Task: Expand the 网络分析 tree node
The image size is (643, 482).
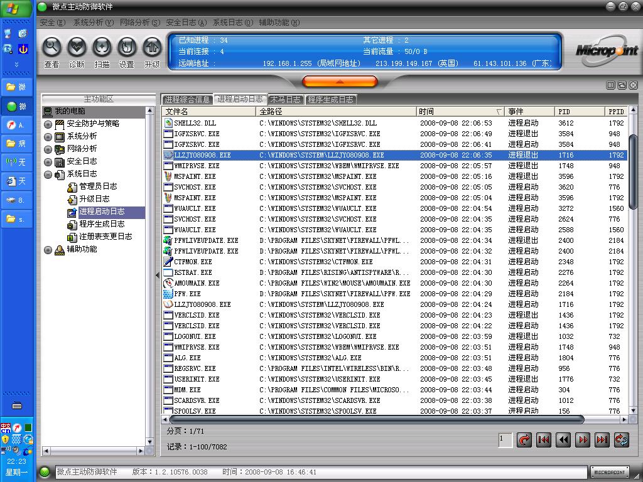Action: click(x=48, y=149)
